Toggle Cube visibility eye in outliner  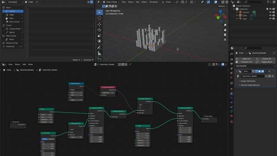(x=270, y=16)
